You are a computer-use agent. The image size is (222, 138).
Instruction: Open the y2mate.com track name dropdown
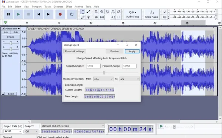pos(13,29)
